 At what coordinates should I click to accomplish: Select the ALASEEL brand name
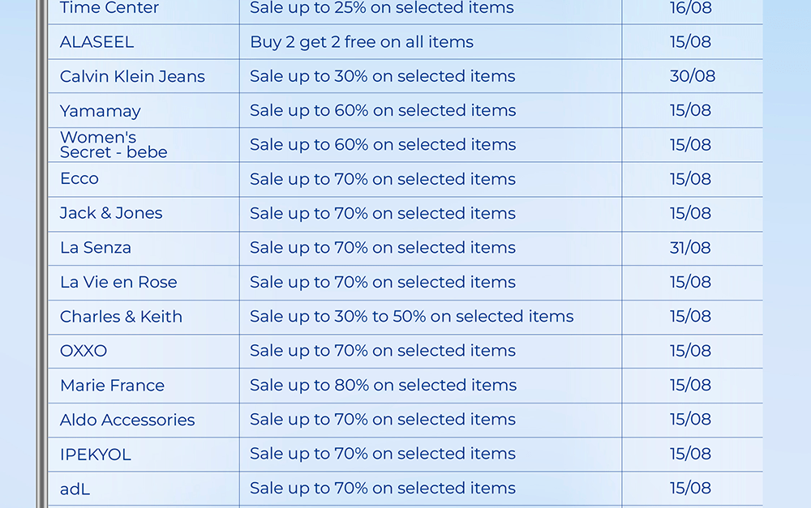(x=97, y=42)
